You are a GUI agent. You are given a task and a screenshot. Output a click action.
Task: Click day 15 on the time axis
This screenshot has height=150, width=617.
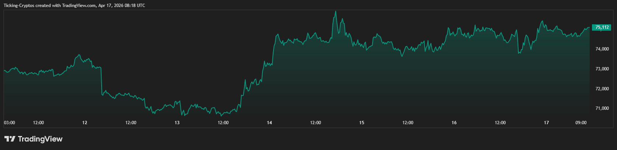(362, 123)
